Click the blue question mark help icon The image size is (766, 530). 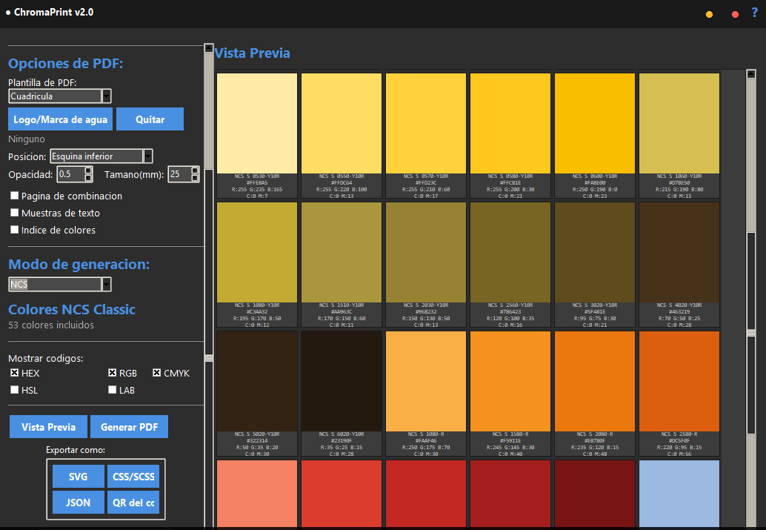(755, 13)
